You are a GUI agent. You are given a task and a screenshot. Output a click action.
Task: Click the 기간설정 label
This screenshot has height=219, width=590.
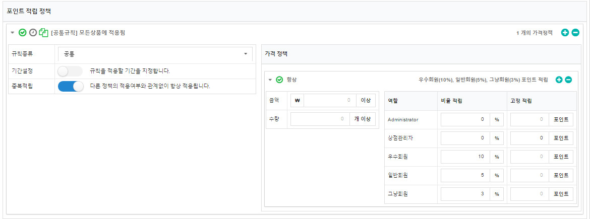(x=22, y=71)
